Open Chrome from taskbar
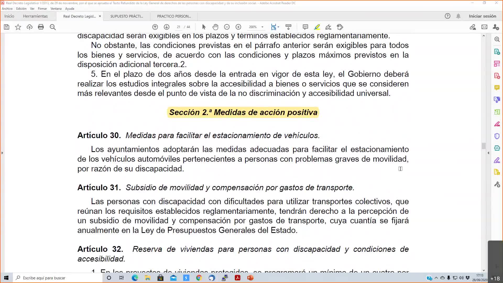The width and height of the screenshot is (503, 283). pyautogui.click(x=199, y=278)
